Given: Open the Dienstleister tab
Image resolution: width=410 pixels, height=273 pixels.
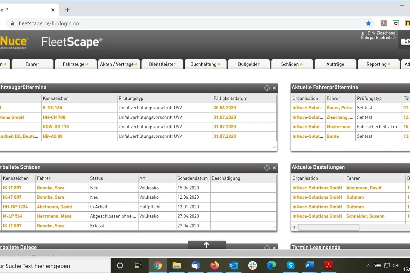Looking at the screenshot, I should click(162, 64).
